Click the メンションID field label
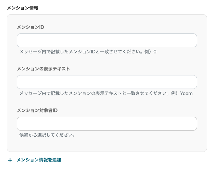 [x=30, y=27]
